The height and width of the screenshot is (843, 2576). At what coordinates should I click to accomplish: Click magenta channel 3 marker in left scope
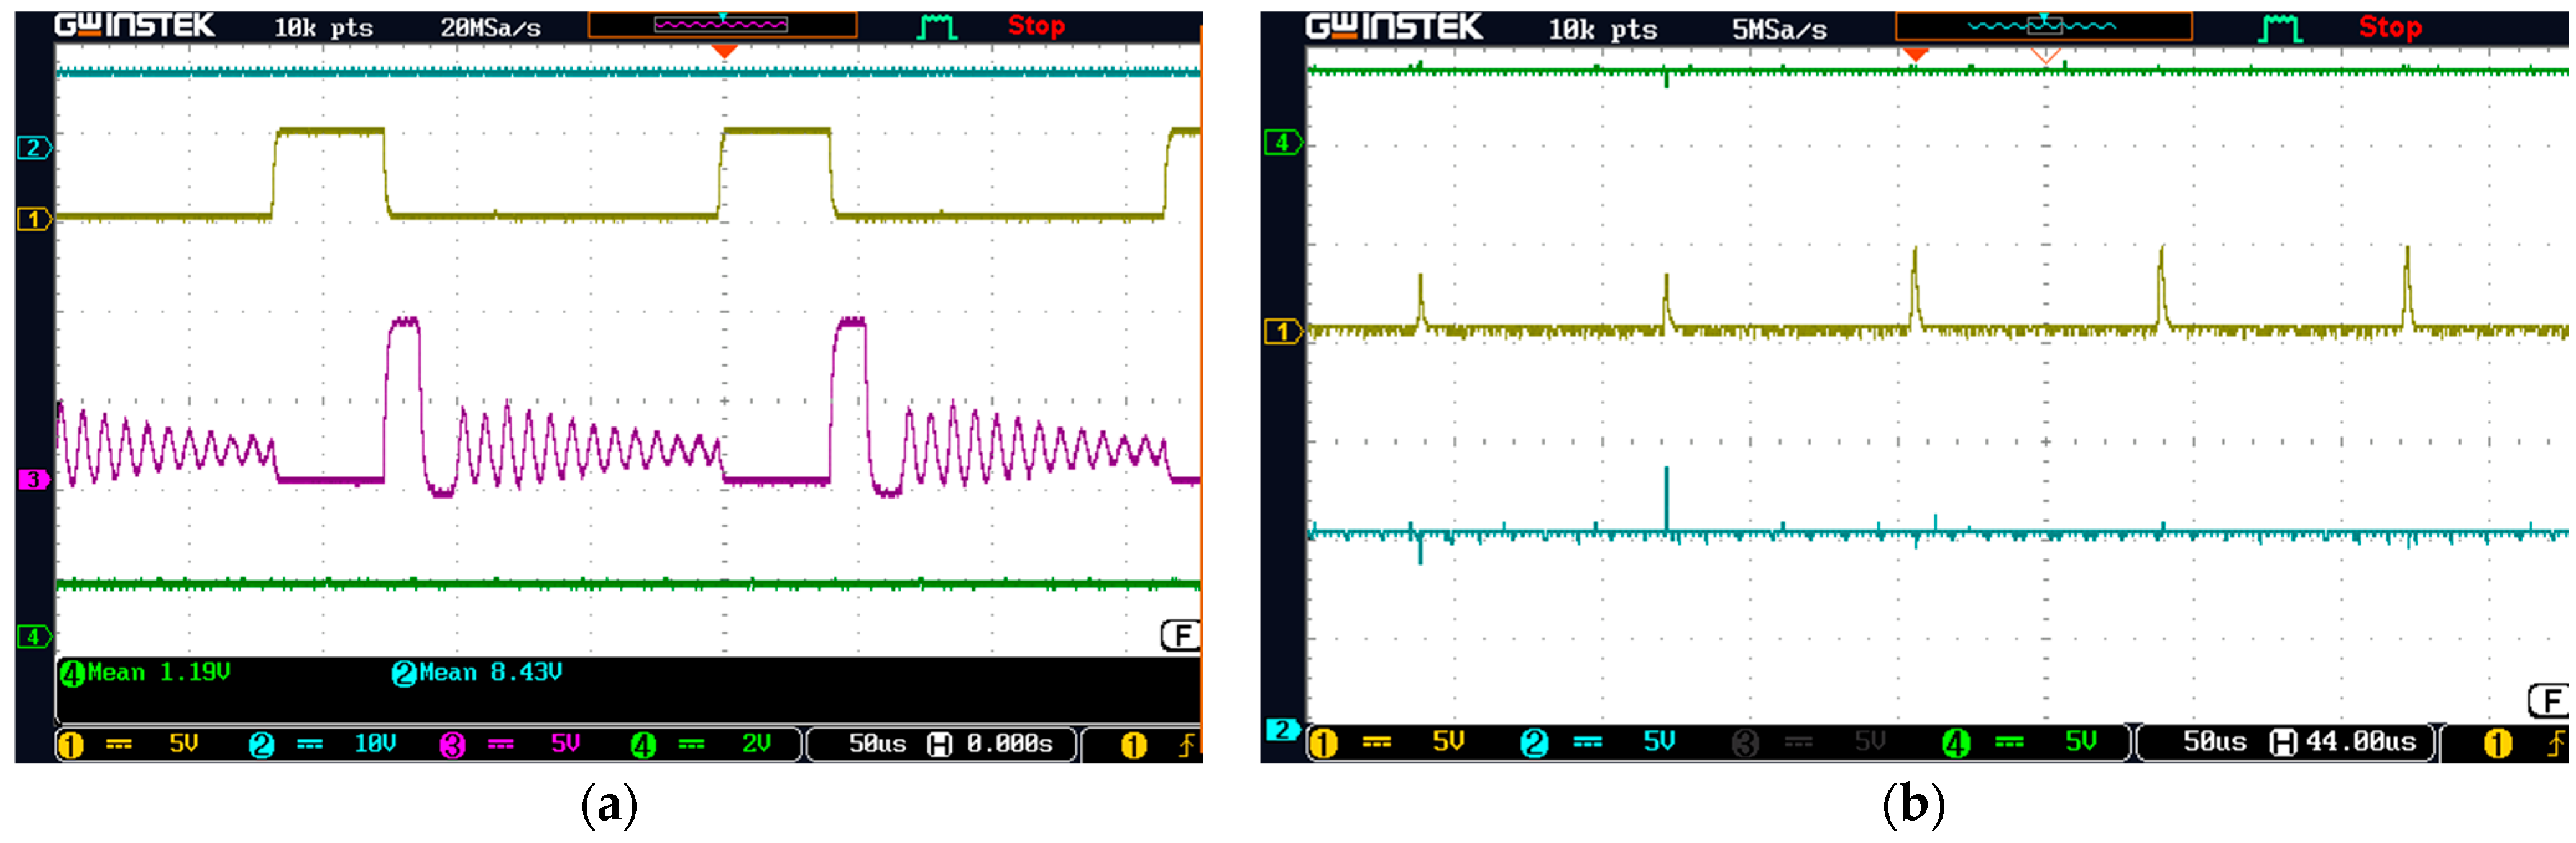(x=33, y=480)
